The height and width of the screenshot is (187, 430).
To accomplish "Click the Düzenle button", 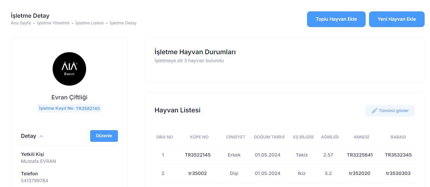I will 104,136.
